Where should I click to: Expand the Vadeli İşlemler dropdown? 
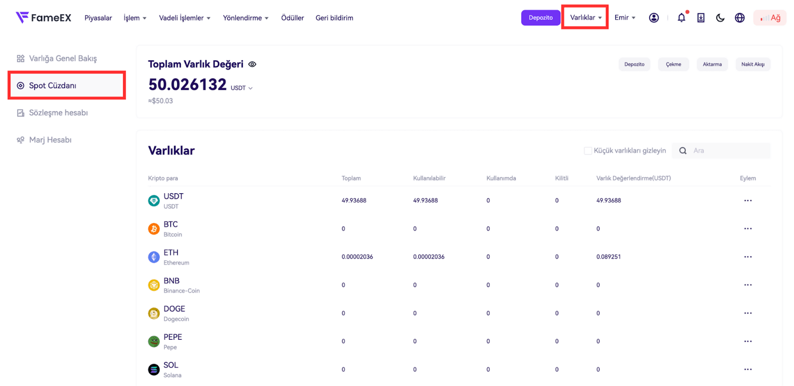(x=185, y=18)
